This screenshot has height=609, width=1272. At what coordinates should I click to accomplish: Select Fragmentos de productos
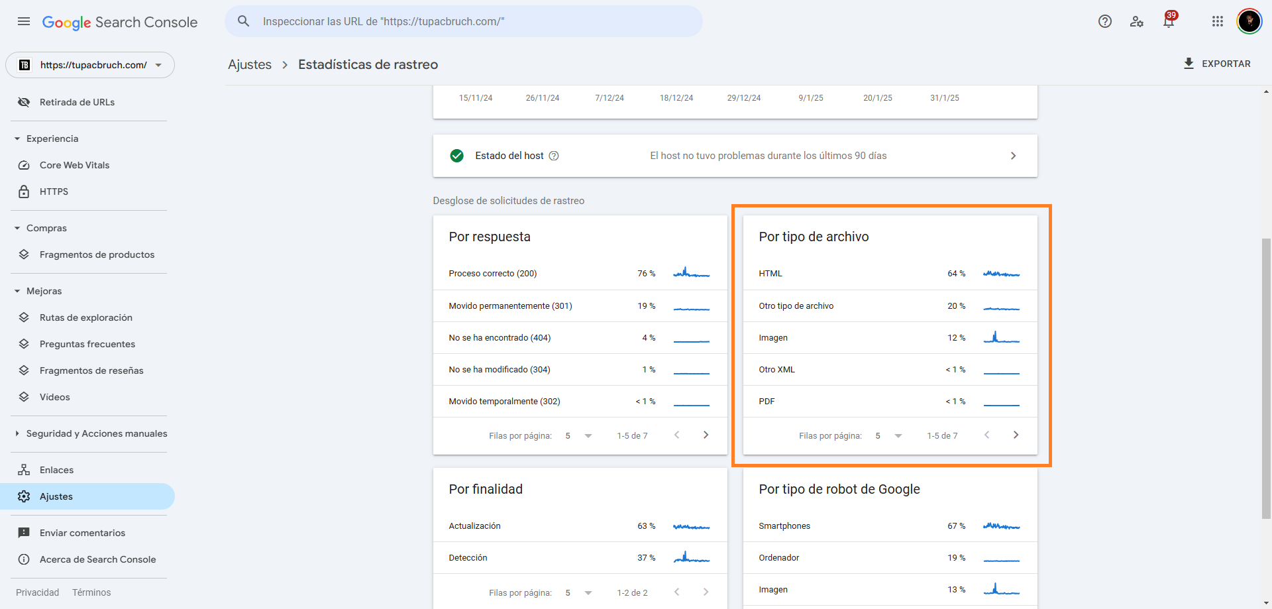point(97,254)
